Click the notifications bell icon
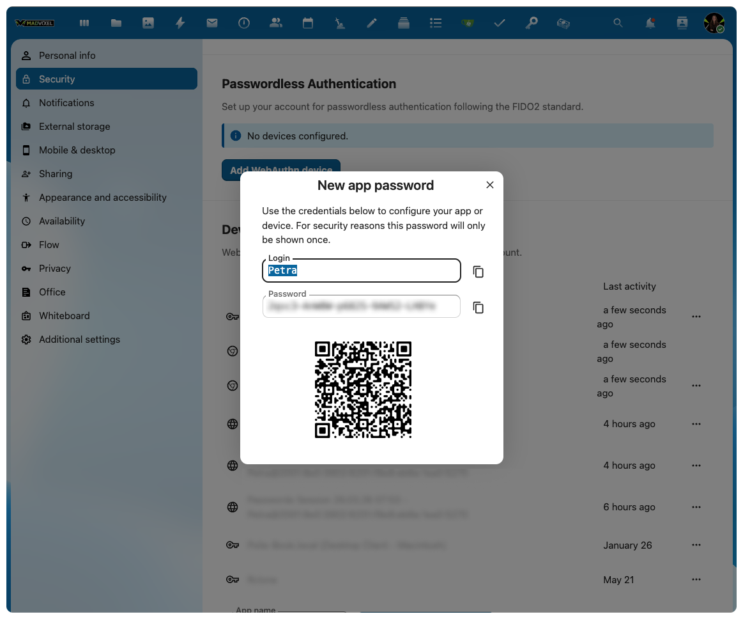Screen dimensions: 743x619 (x=650, y=23)
